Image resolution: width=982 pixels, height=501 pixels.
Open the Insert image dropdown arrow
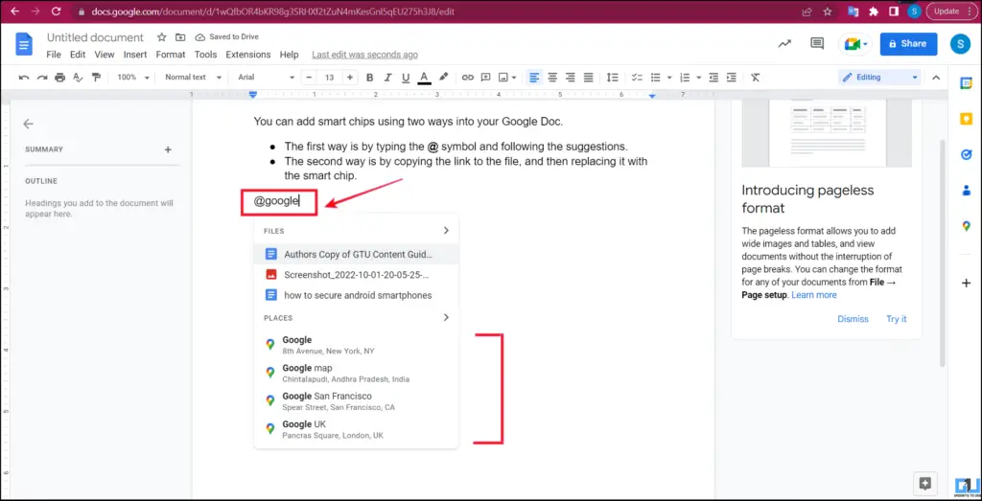pyautogui.click(x=514, y=78)
